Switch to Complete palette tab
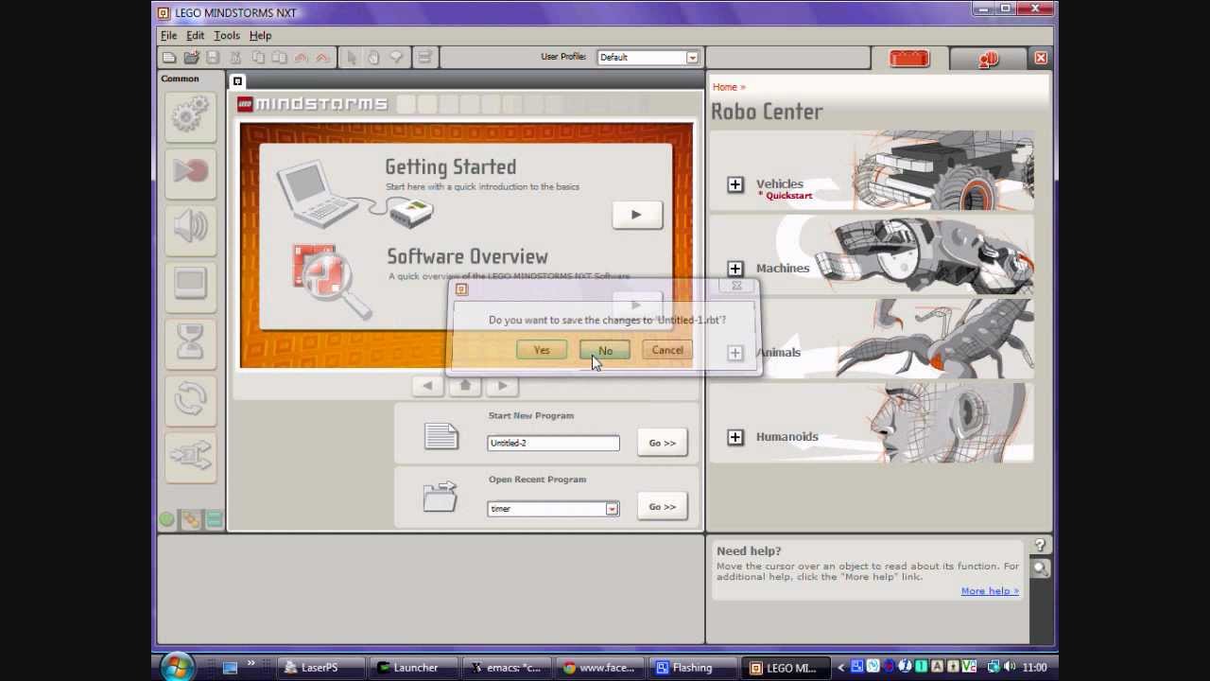Image resolution: width=1210 pixels, height=681 pixels. (191, 519)
